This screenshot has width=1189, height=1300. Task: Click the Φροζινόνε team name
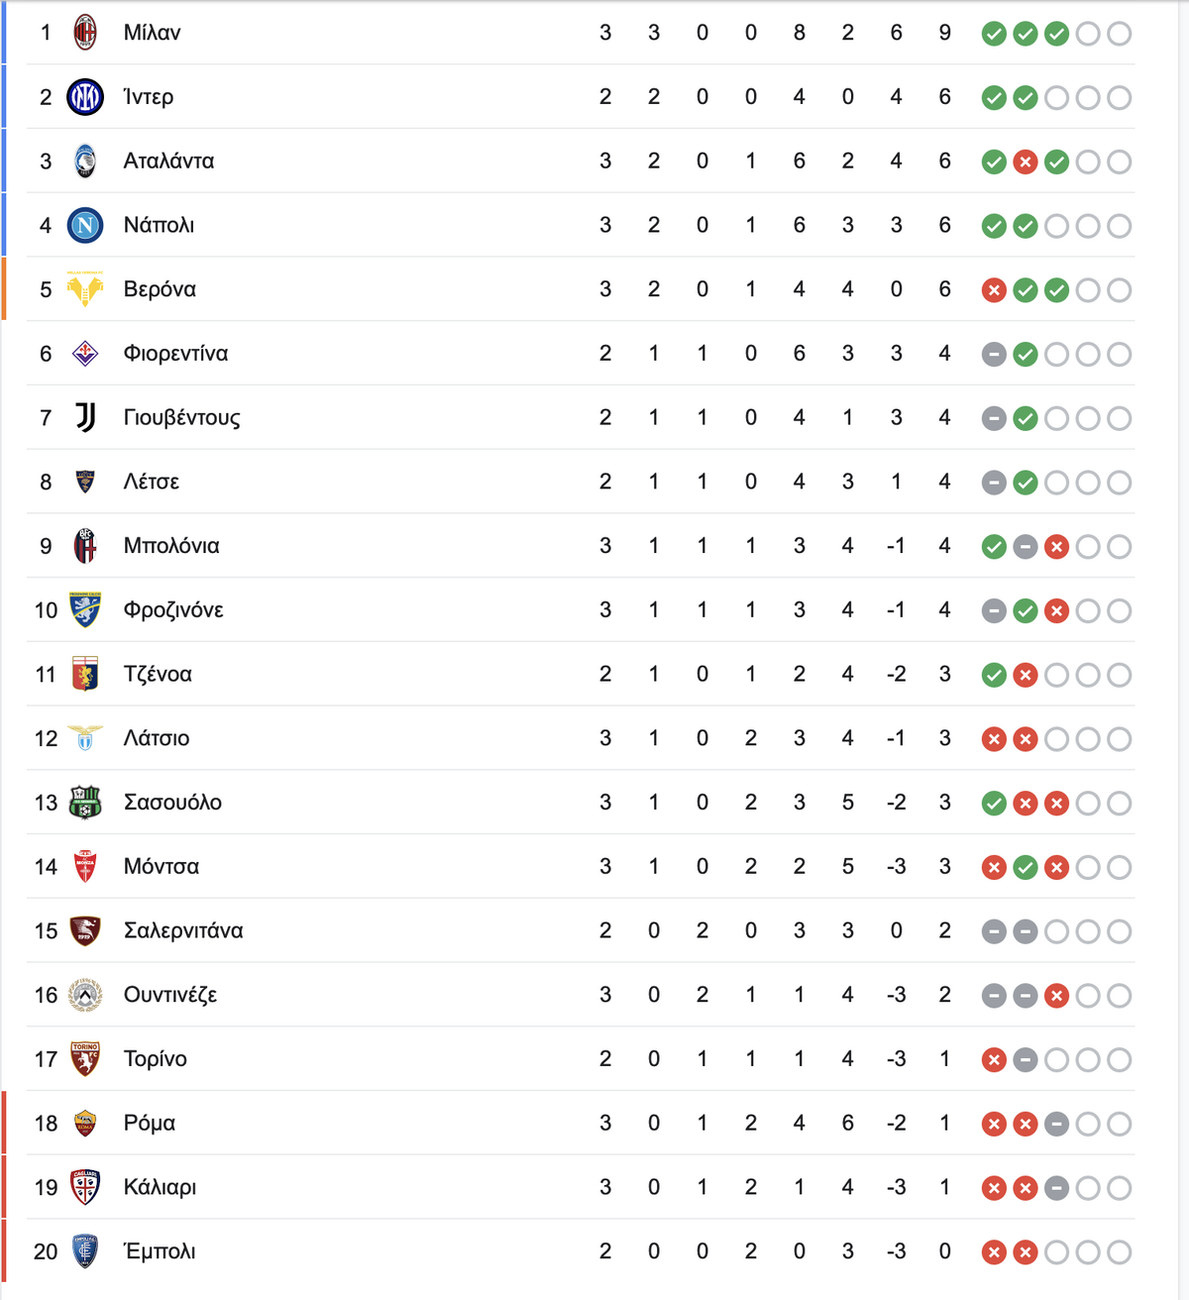tap(173, 609)
